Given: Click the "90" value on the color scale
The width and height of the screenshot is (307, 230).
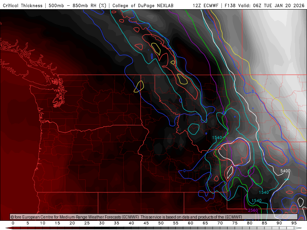Looking at the screenshot, I should [x=279, y=223].
